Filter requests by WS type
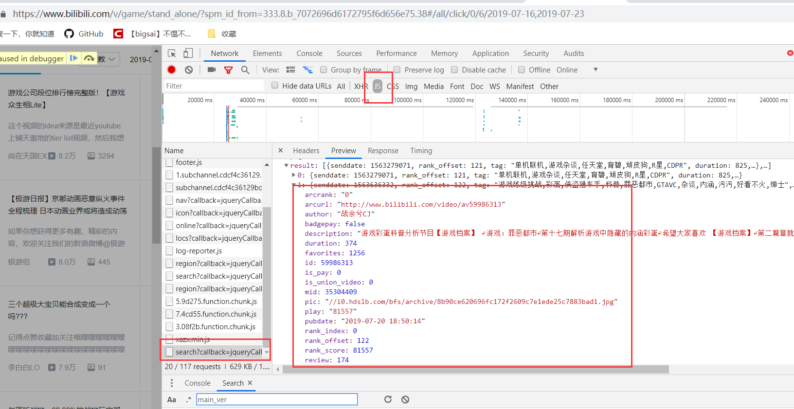 coord(495,86)
